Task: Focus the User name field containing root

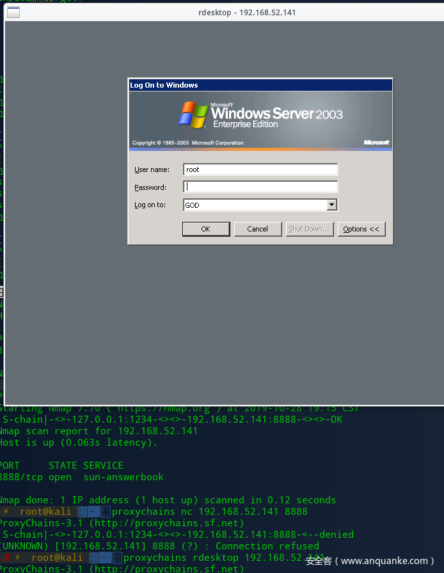Action: [x=260, y=169]
